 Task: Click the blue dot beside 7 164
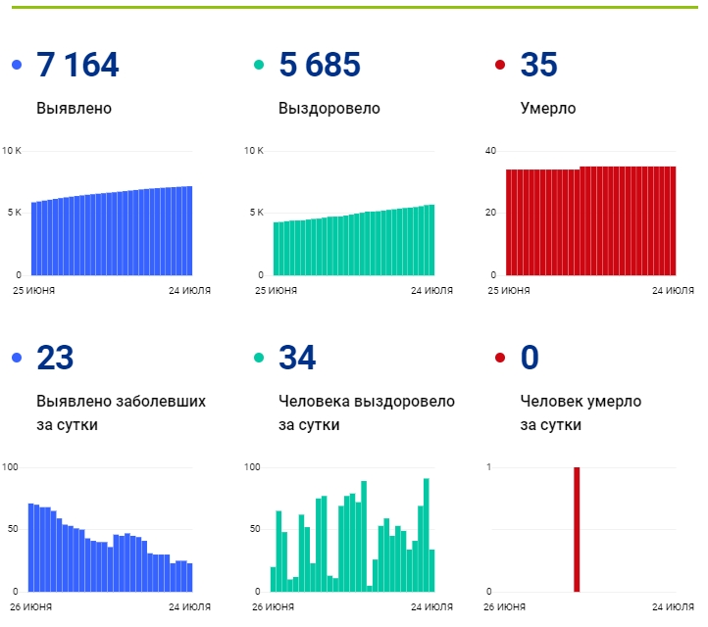pyautogui.click(x=17, y=65)
